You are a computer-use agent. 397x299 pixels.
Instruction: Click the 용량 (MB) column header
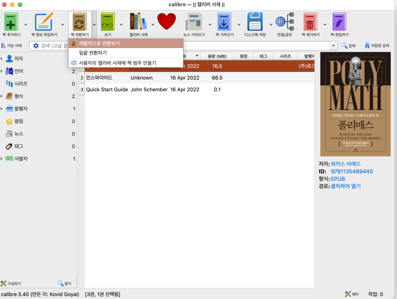pos(217,56)
